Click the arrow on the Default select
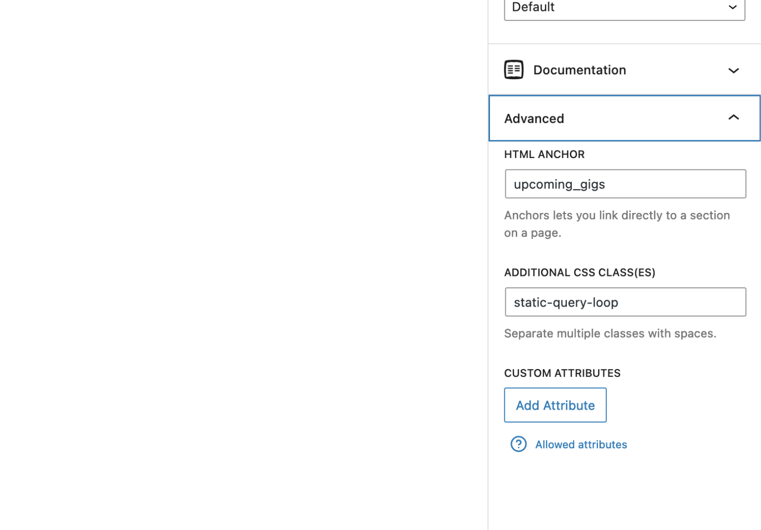 pyautogui.click(x=732, y=7)
